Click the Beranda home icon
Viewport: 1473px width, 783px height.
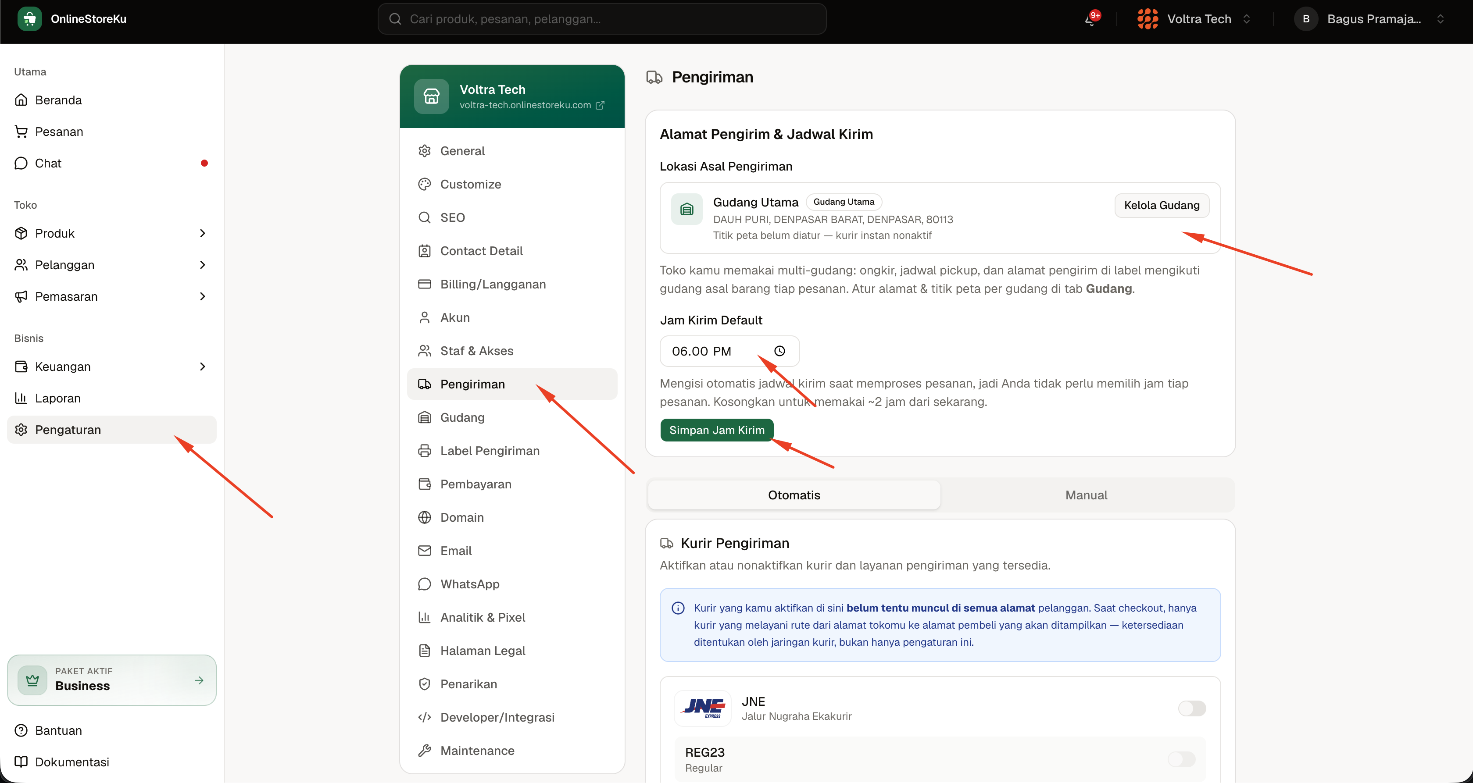coord(21,100)
